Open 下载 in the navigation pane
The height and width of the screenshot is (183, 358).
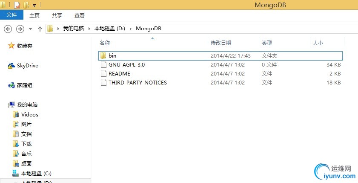coord(26,144)
